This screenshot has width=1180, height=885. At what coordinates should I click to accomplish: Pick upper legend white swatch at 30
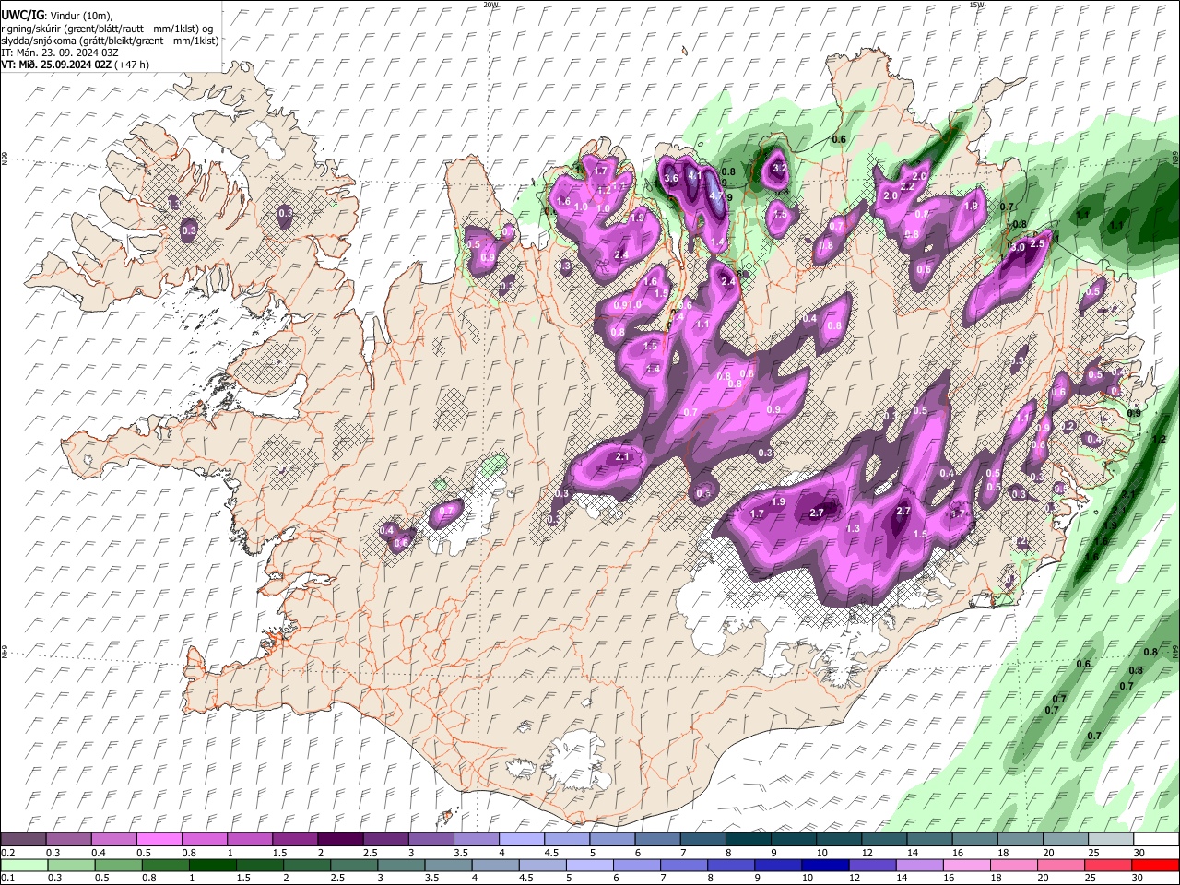pos(1157,839)
